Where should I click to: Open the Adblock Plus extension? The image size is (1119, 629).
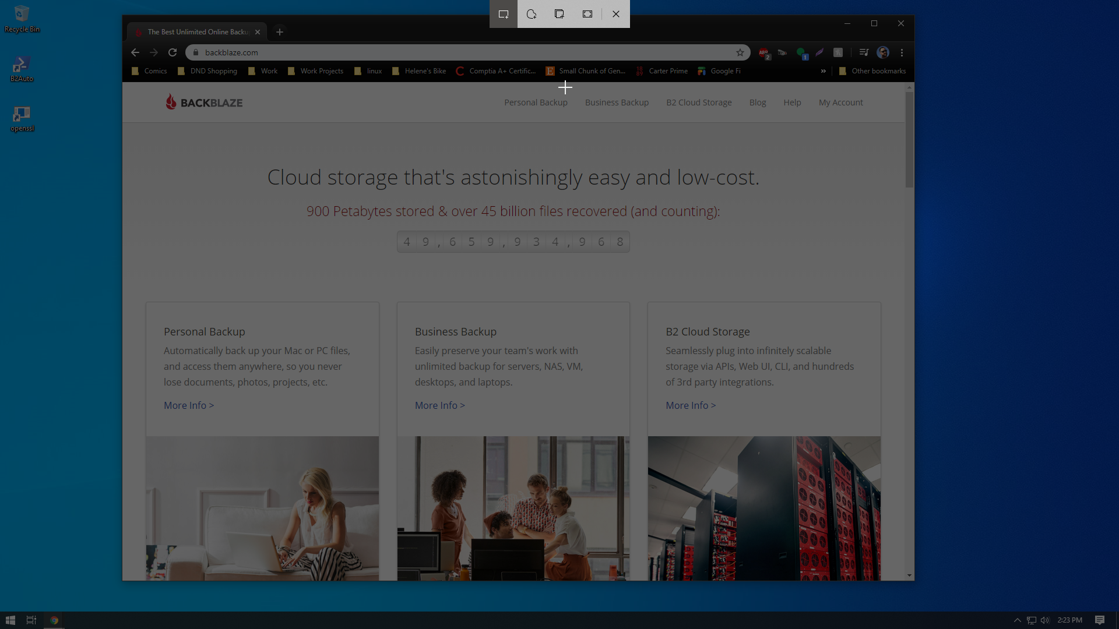(x=764, y=53)
